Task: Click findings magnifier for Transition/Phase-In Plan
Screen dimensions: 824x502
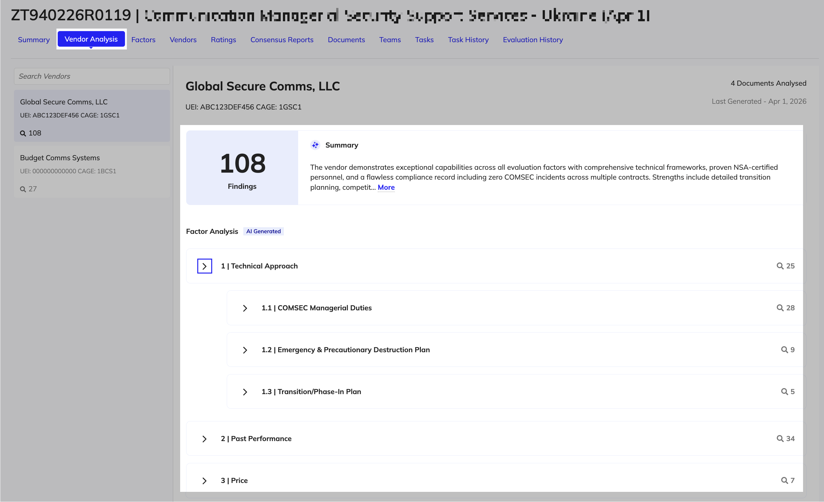Action: pos(784,392)
